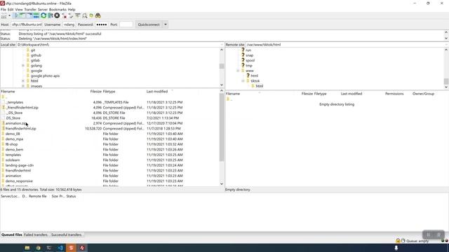Screen dimensions: 449x252
Task: Click the local file list scroll-down arrow
Action: click(222, 184)
